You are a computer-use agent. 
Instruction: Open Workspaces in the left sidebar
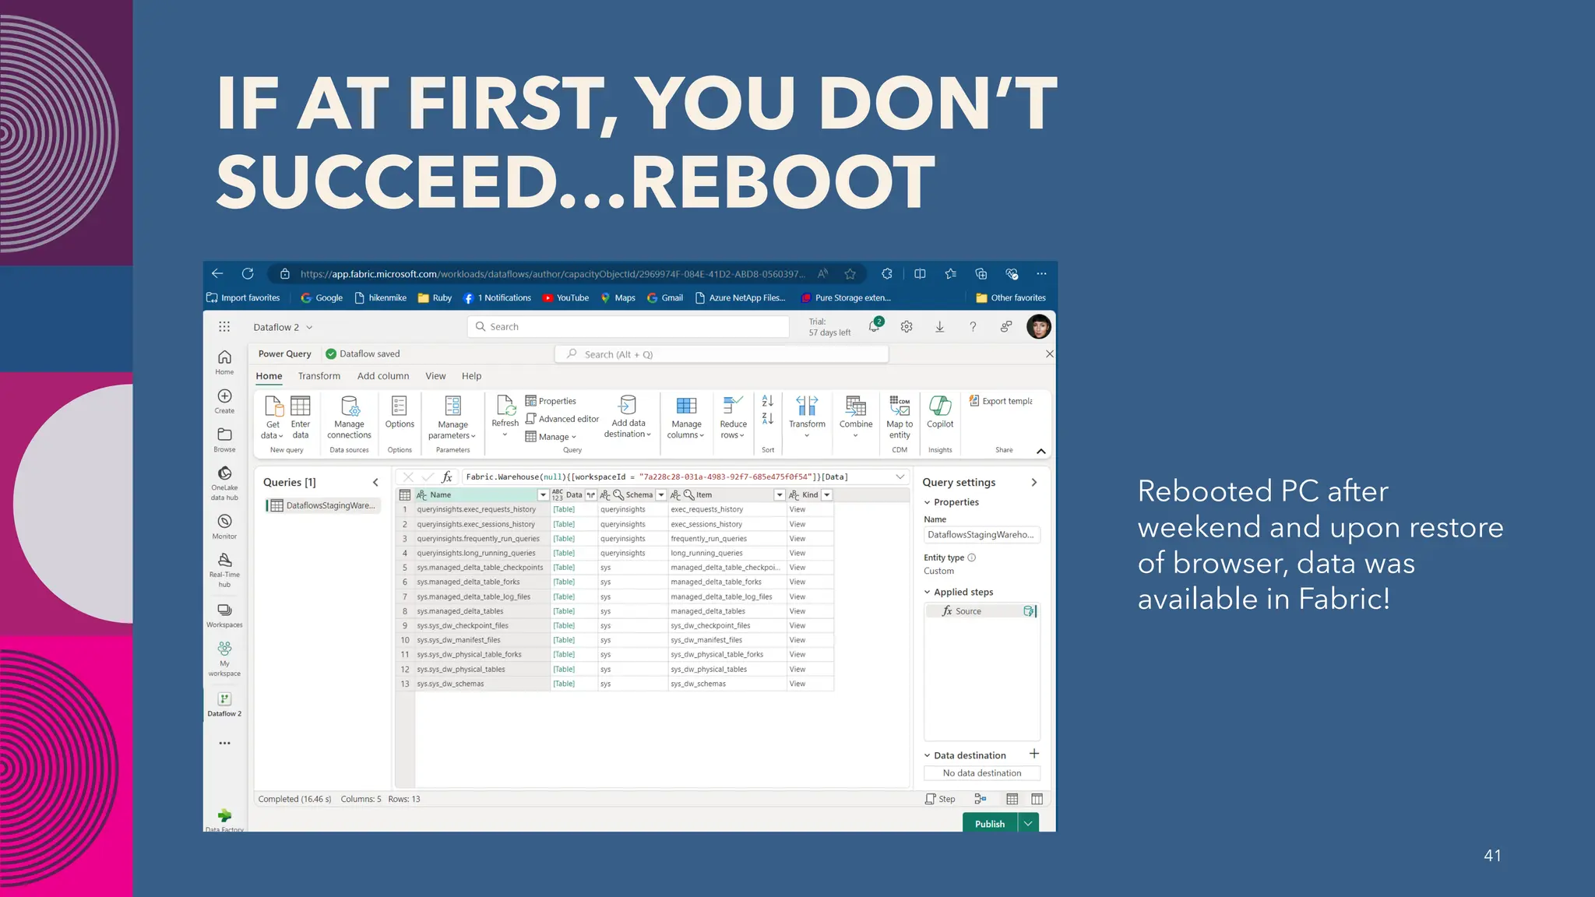point(224,615)
